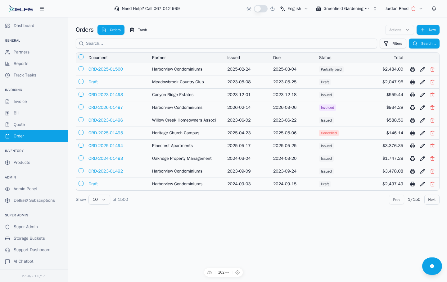Open the notification bell
The height and width of the screenshot is (282, 447).
click(x=434, y=8)
